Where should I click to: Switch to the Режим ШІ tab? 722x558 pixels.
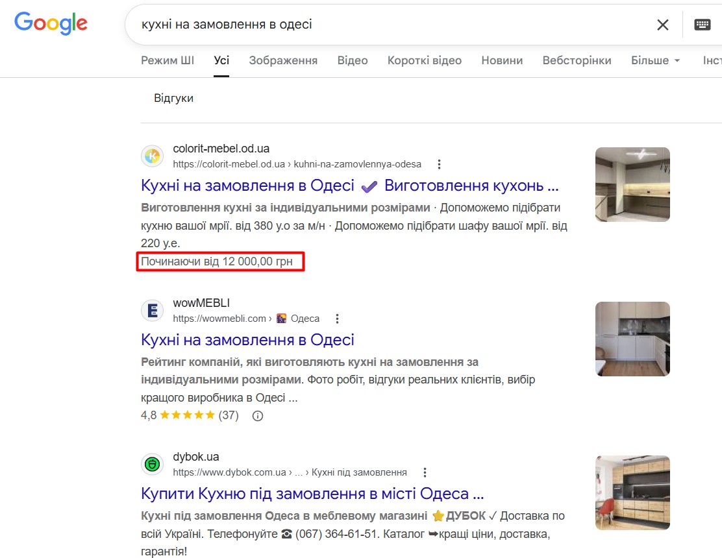tap(168, 60)
